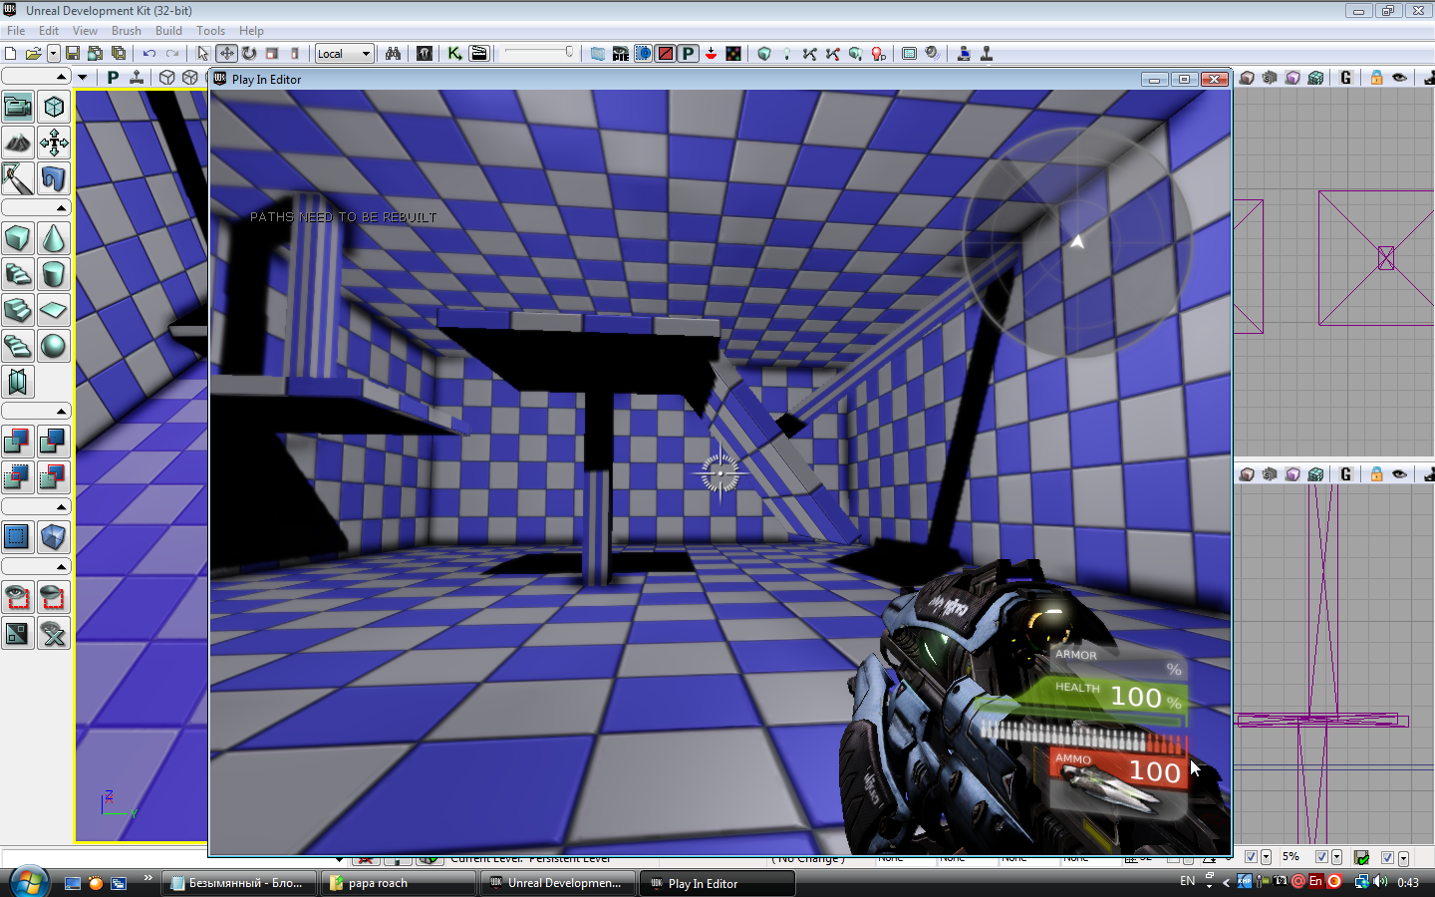The width and height of the screenshot is (1435, 897).
Task: Click the CSG Subtract button
Action: pos(54,442)
